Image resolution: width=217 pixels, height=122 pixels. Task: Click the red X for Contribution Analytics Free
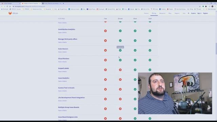tap(105, 31)
